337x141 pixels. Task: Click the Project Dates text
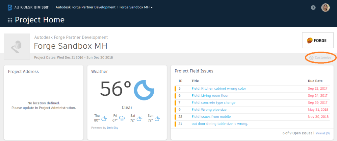[73, 58]
